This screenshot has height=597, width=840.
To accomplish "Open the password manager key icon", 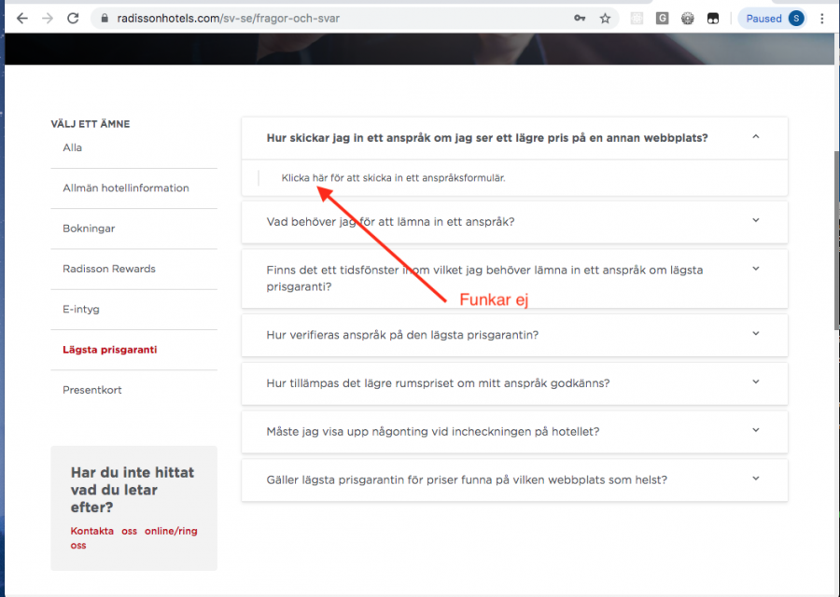I will click(581, 18).
